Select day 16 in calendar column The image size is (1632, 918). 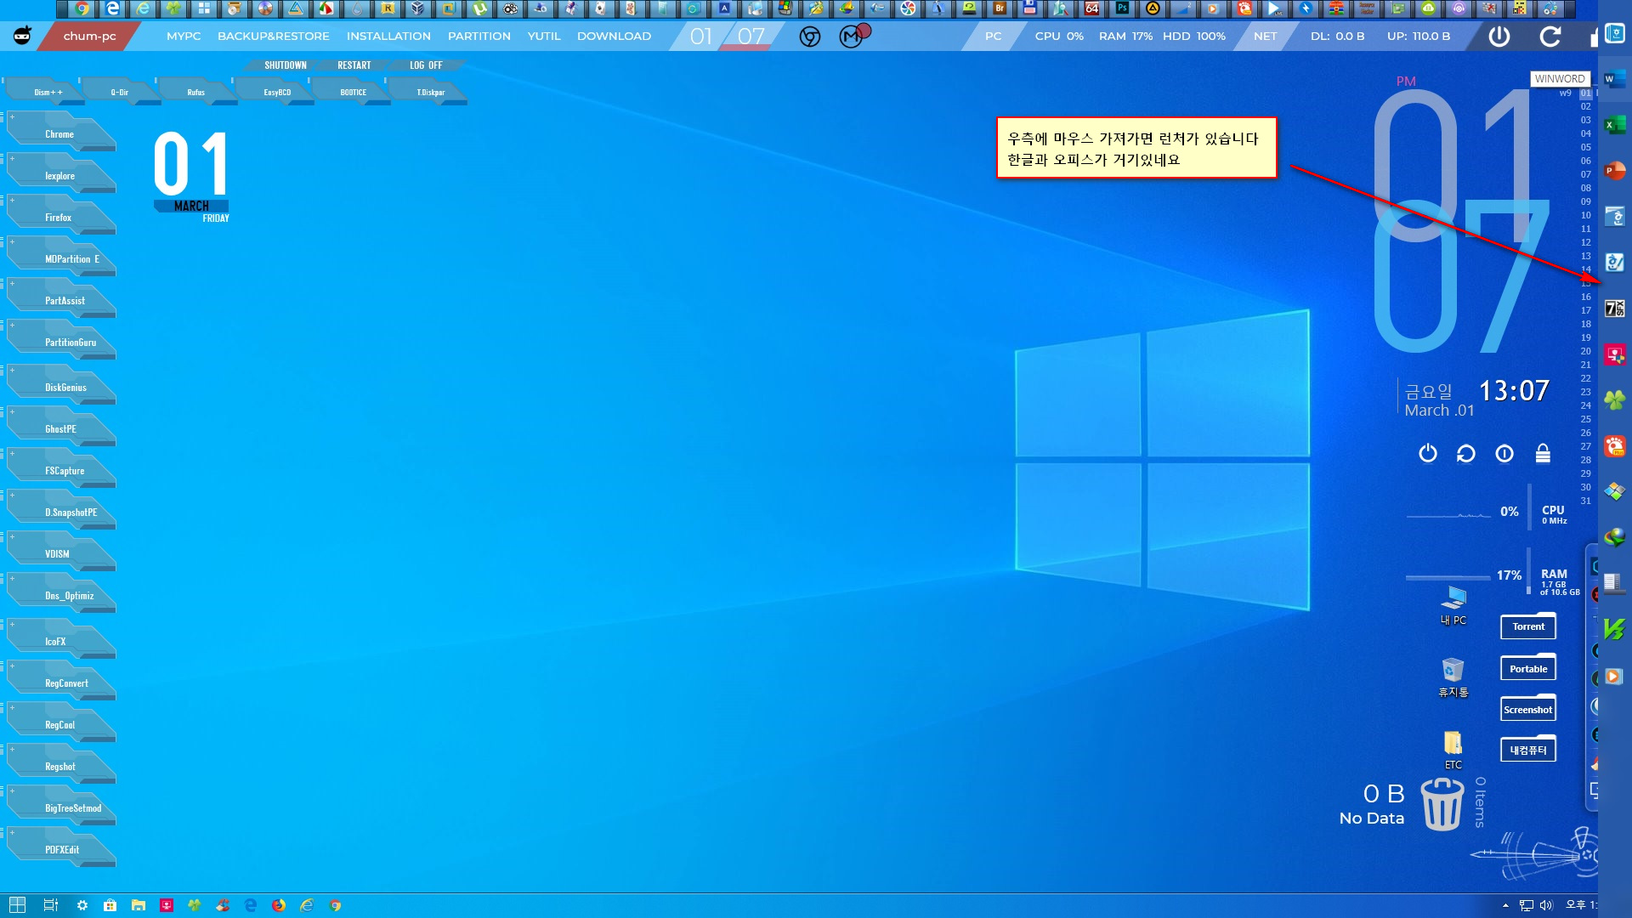pos(1585,297)
